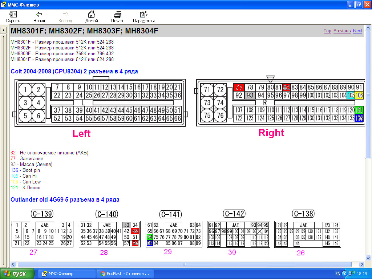Click the ММС-Флешер title bar app icon

pyautogui.click(x=3, y=4)
